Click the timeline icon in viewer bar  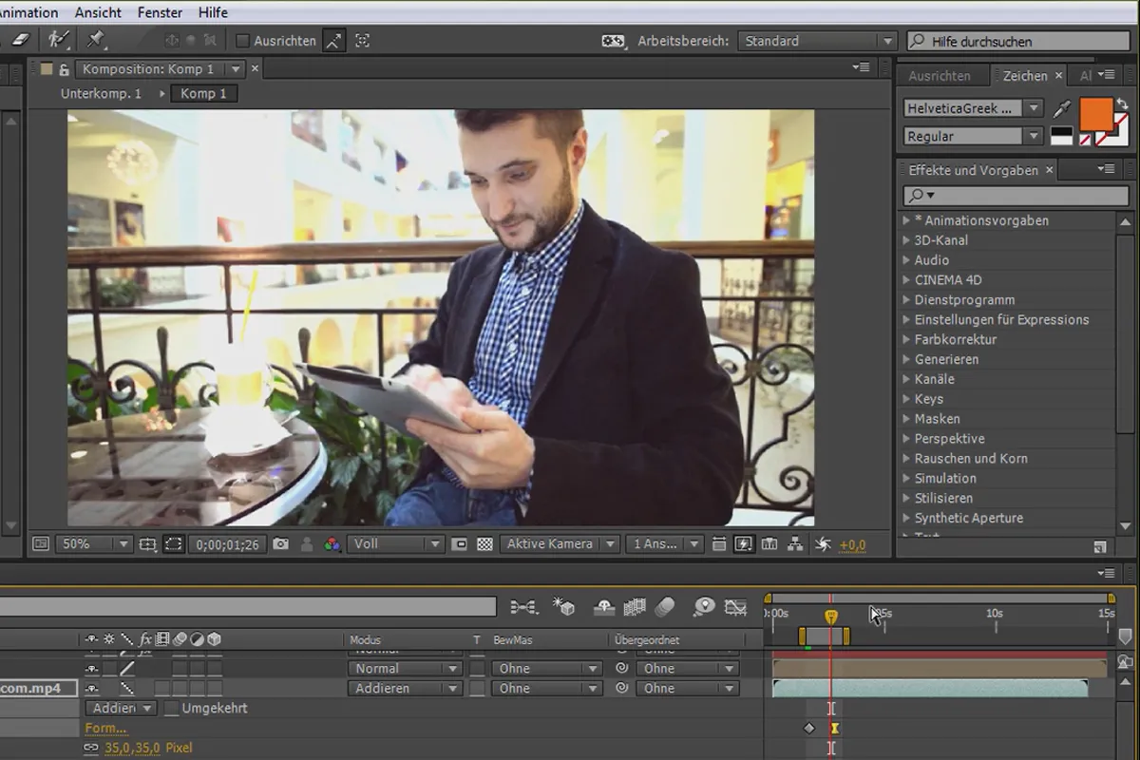click(769, 544)
